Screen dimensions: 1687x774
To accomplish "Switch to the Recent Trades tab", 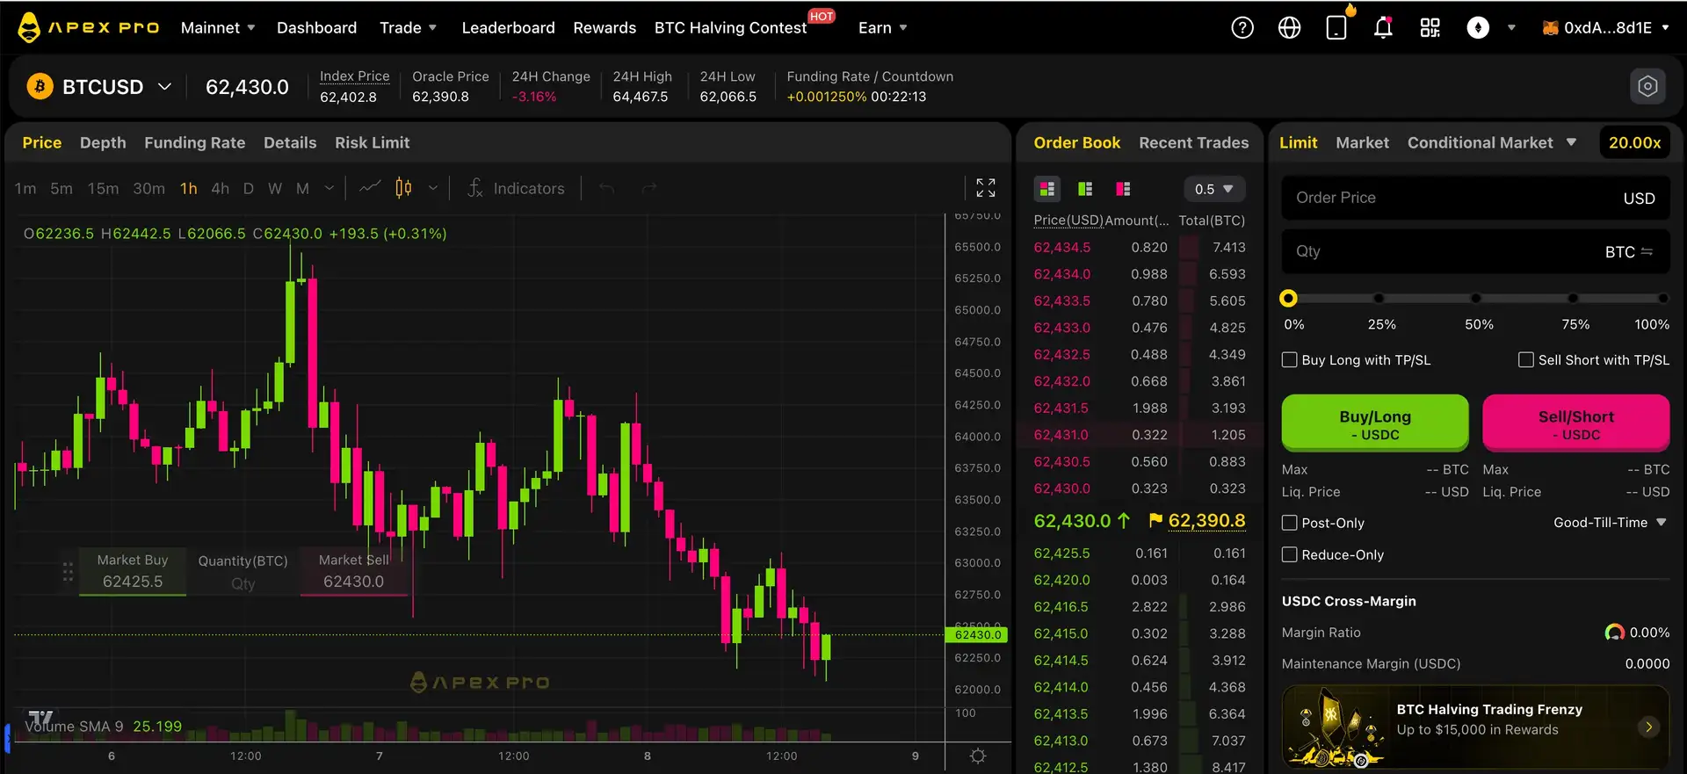I will 1193,142.
